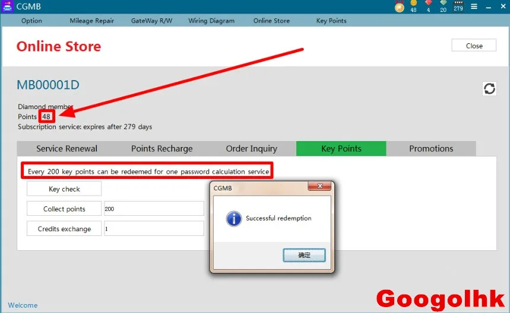Click the Subscription service expires after 279 days text
Viewport: 510px width, 313px height.
click(85, 127)
